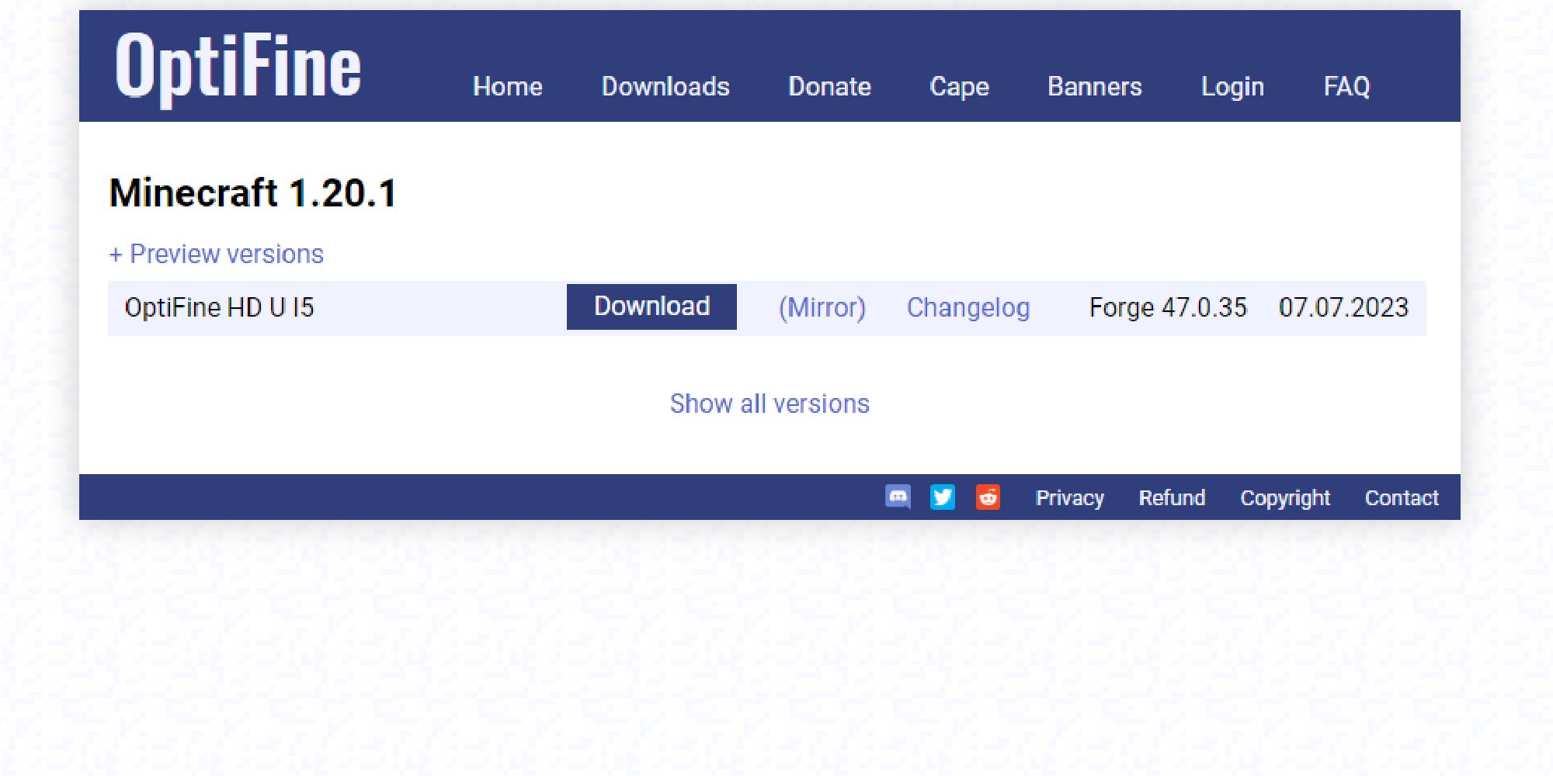Go to the Home menu item
Image resolution: width=1553 pixels, height=776 pixels.
[507, 86]
